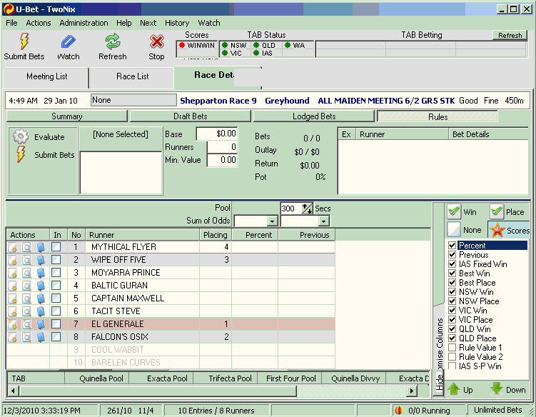
Task: Open the Actions menu
Action: (x=39, y=23)
